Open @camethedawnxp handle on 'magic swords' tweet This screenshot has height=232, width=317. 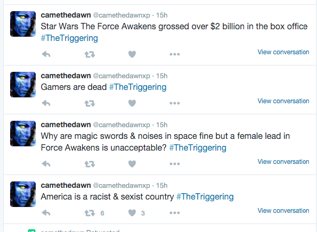(121, 125)
